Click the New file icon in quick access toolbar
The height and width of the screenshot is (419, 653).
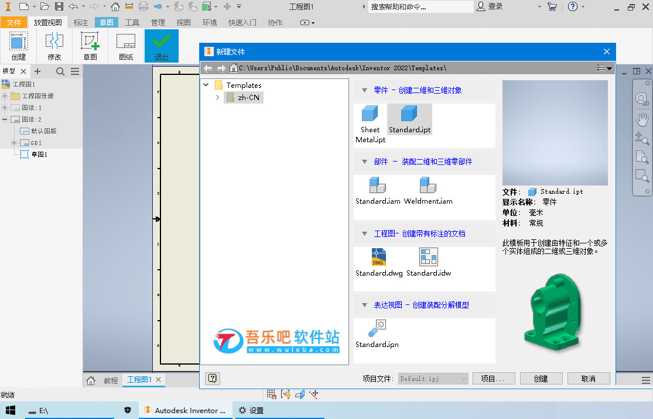[24, 6]
